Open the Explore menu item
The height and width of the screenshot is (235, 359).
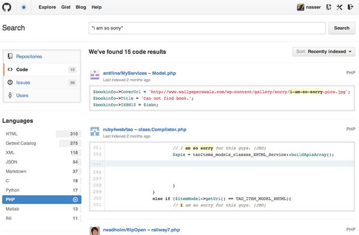click(47, 7)
